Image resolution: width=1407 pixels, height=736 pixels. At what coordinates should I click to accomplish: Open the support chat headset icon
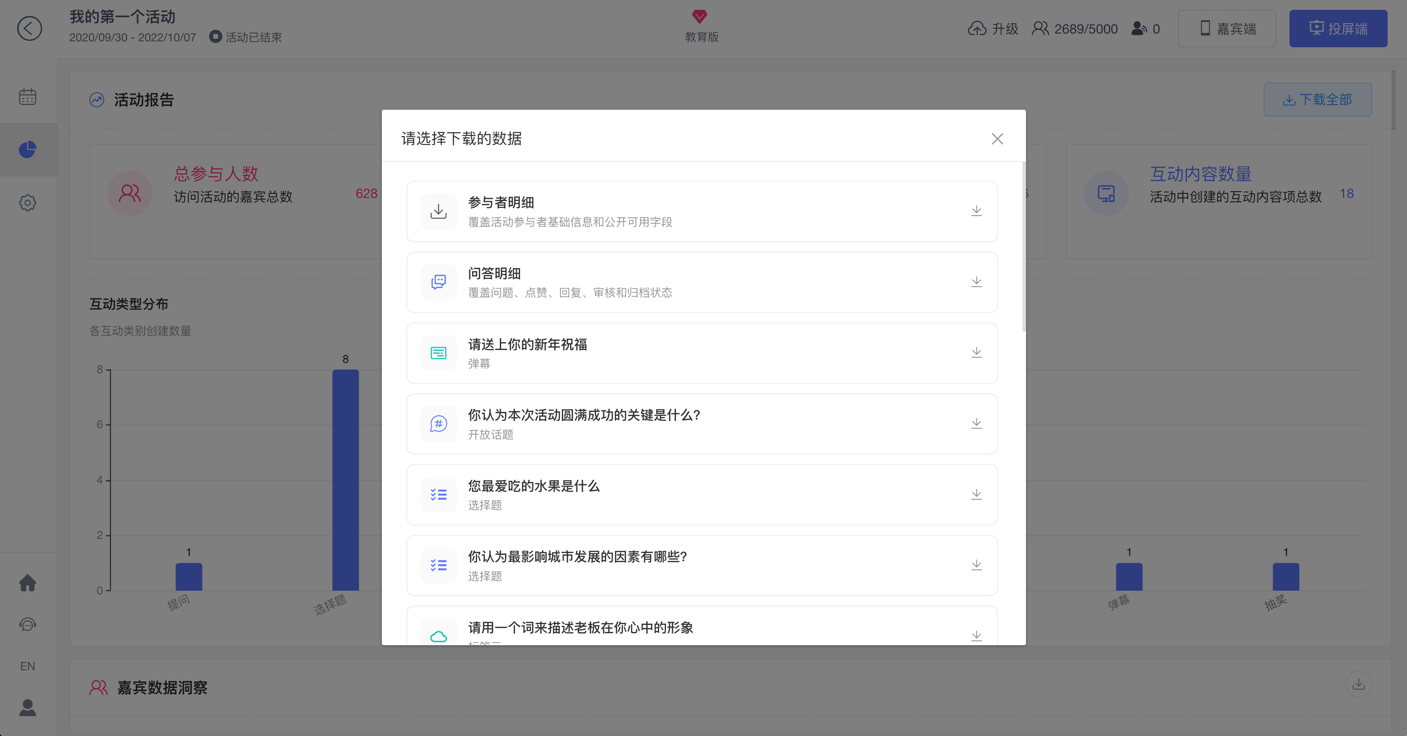(27, 624)
